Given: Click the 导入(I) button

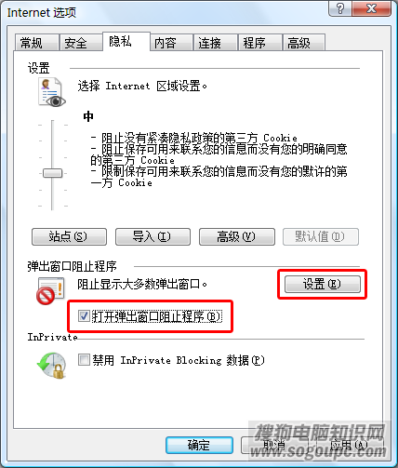Looking at the screenshot, I should [153, 237].
